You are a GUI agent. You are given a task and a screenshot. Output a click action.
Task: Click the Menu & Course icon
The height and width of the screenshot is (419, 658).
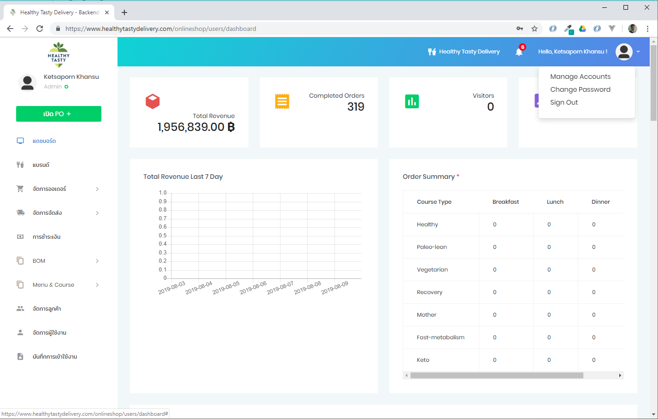point(20,284)
